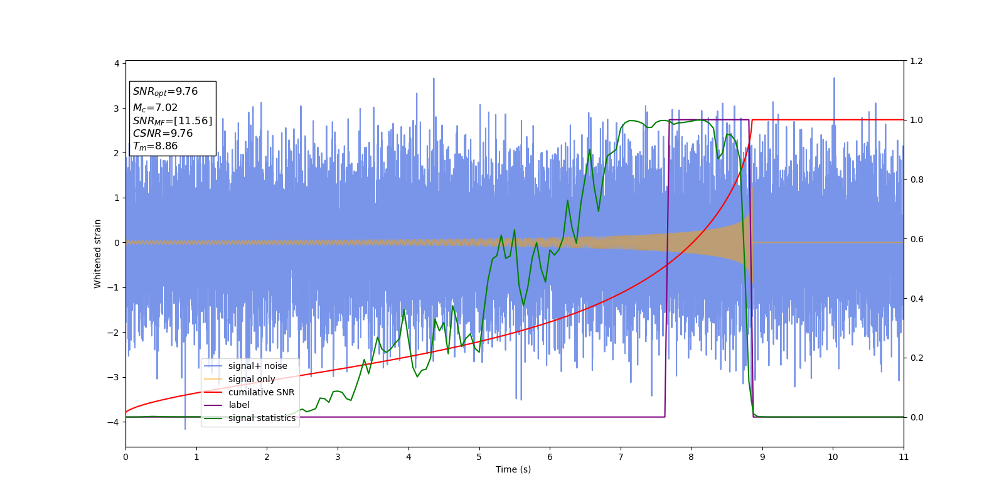Click left y-axis tick label −4
1004x502 pixels.
tap(114, 422)
